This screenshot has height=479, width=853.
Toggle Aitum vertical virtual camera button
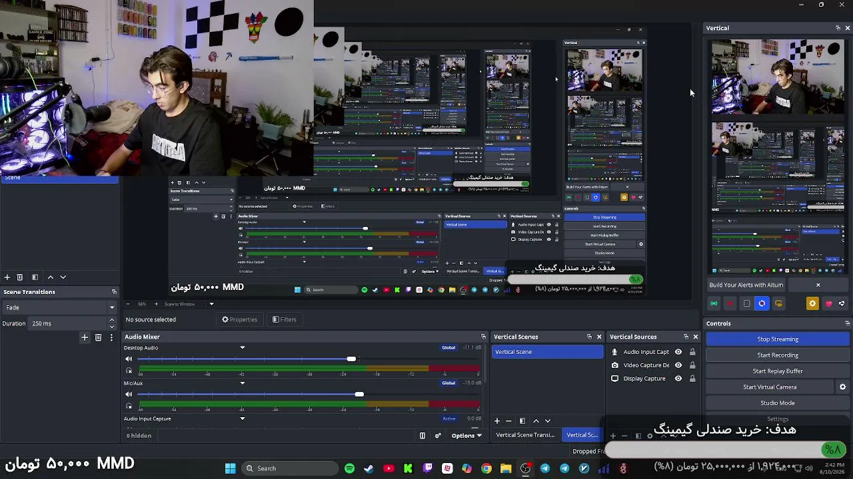(x=746, y=303)
